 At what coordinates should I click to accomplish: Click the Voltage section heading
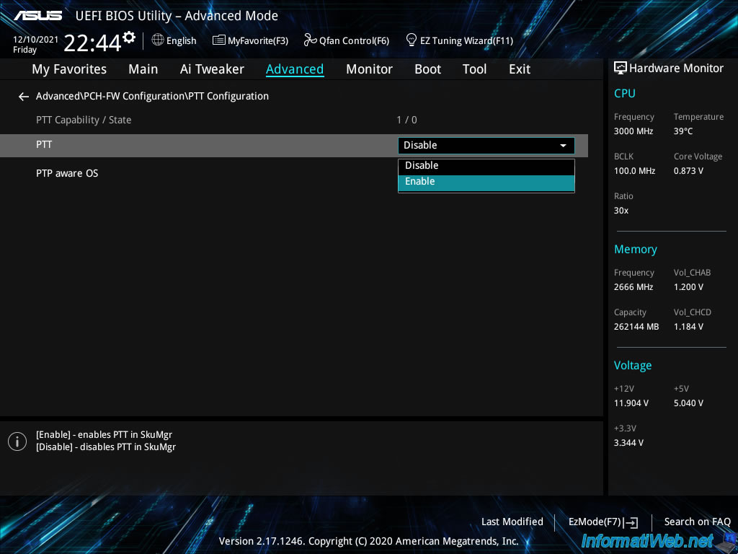pyautogui.click(x=633, y=366)
